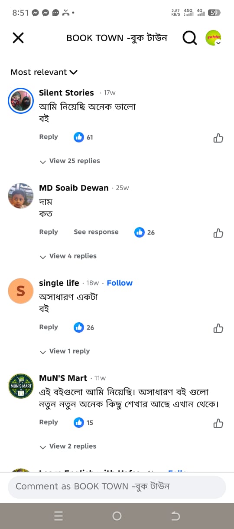Tap thumbs-up on MuN'S Mart comment
Screen dimensions: 234x529
click(218, 423)
